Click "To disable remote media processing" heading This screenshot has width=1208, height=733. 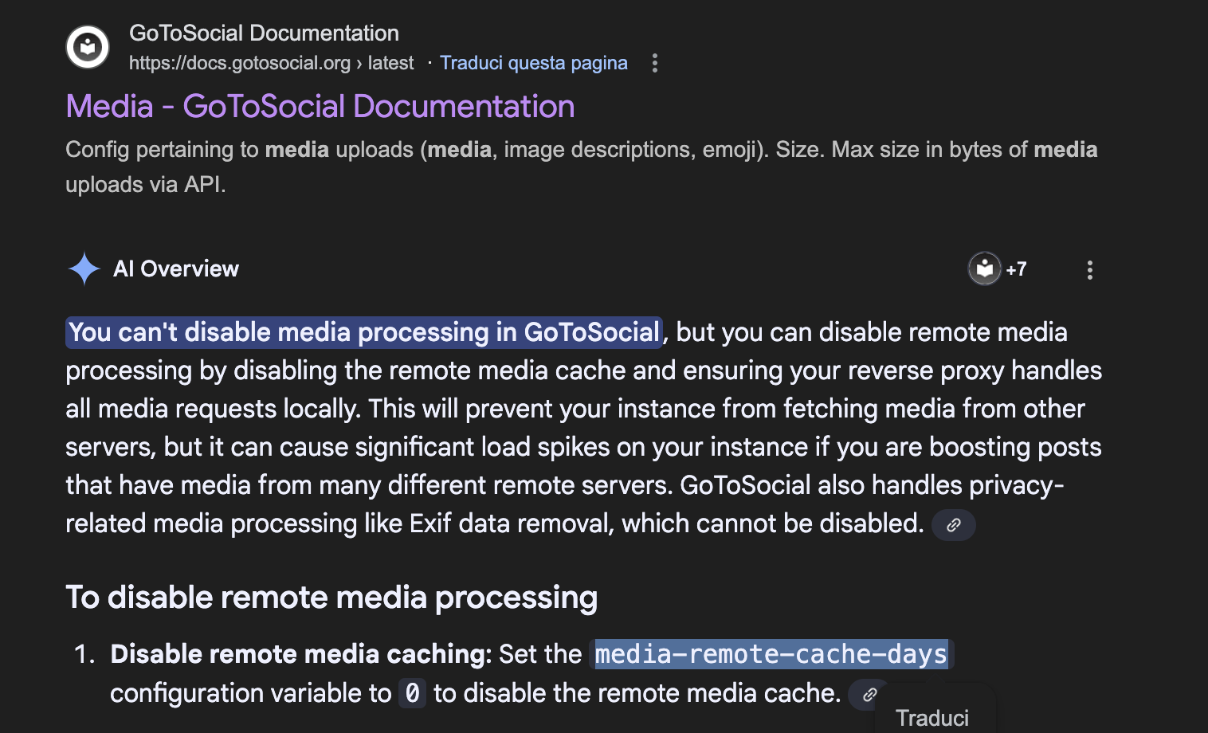click(331, 598)
